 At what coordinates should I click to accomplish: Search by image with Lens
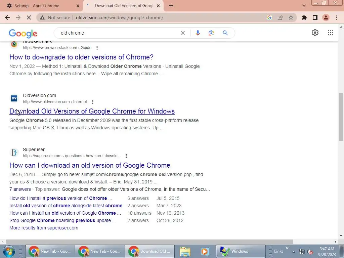(x=211, y=33)
